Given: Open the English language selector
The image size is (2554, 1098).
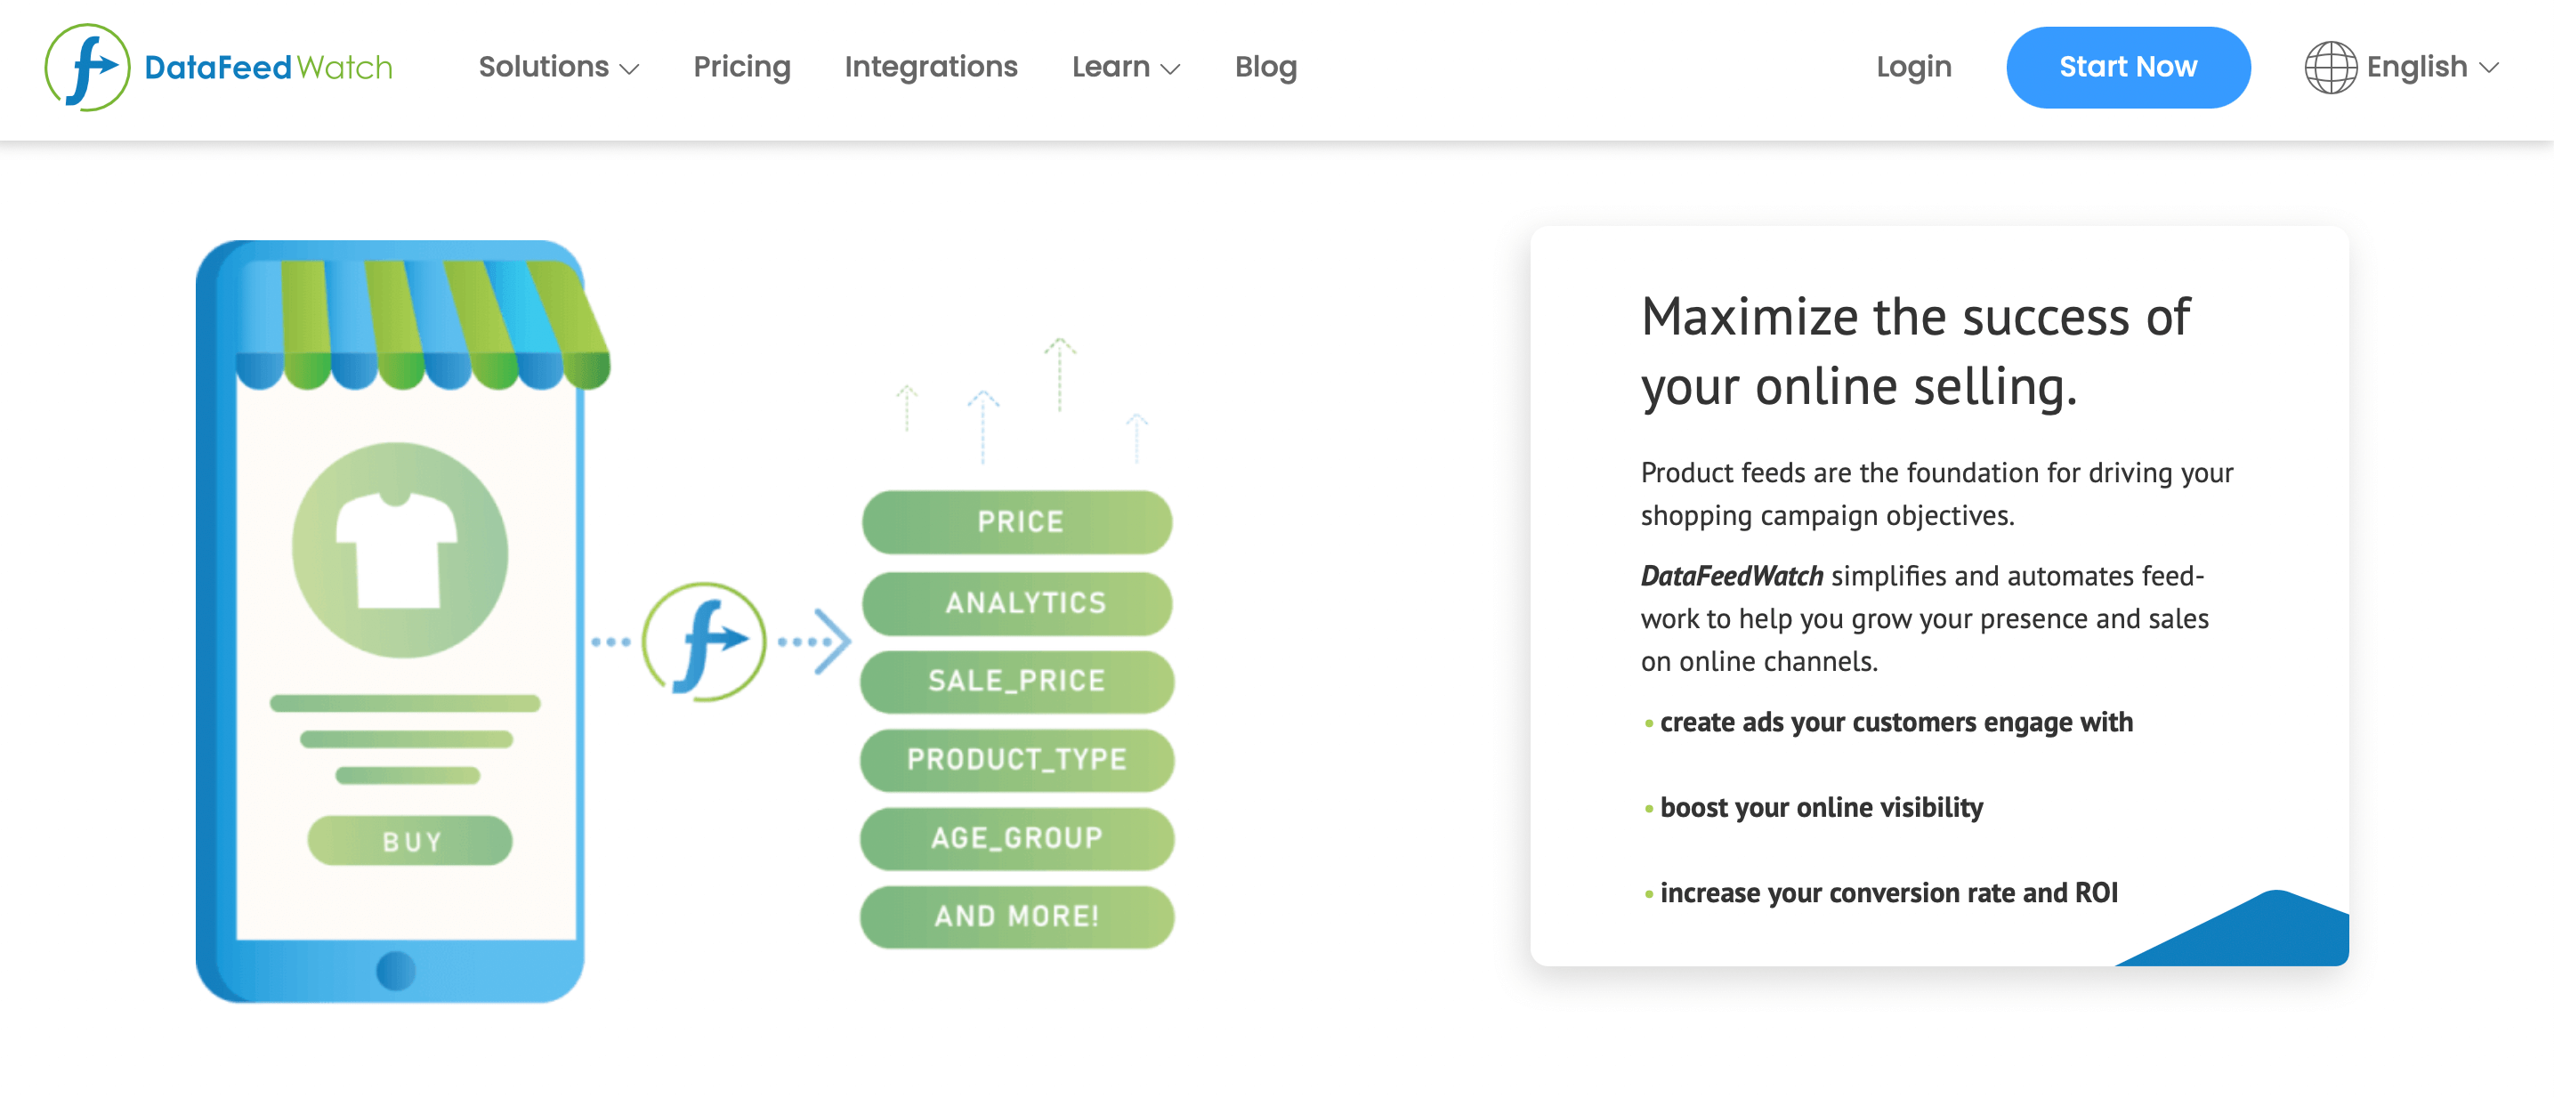Looking at the screenshot, I should 2401,67.
